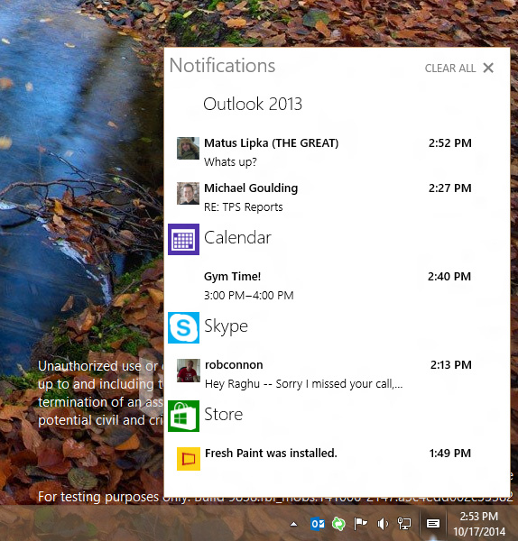Open the Action Center flag icon
Viewport: 518px width, 541px height.
click(x=361, y=524)
